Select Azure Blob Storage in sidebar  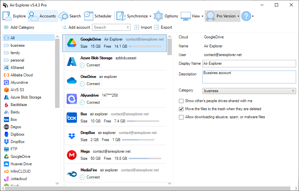[x=29, y=97]
